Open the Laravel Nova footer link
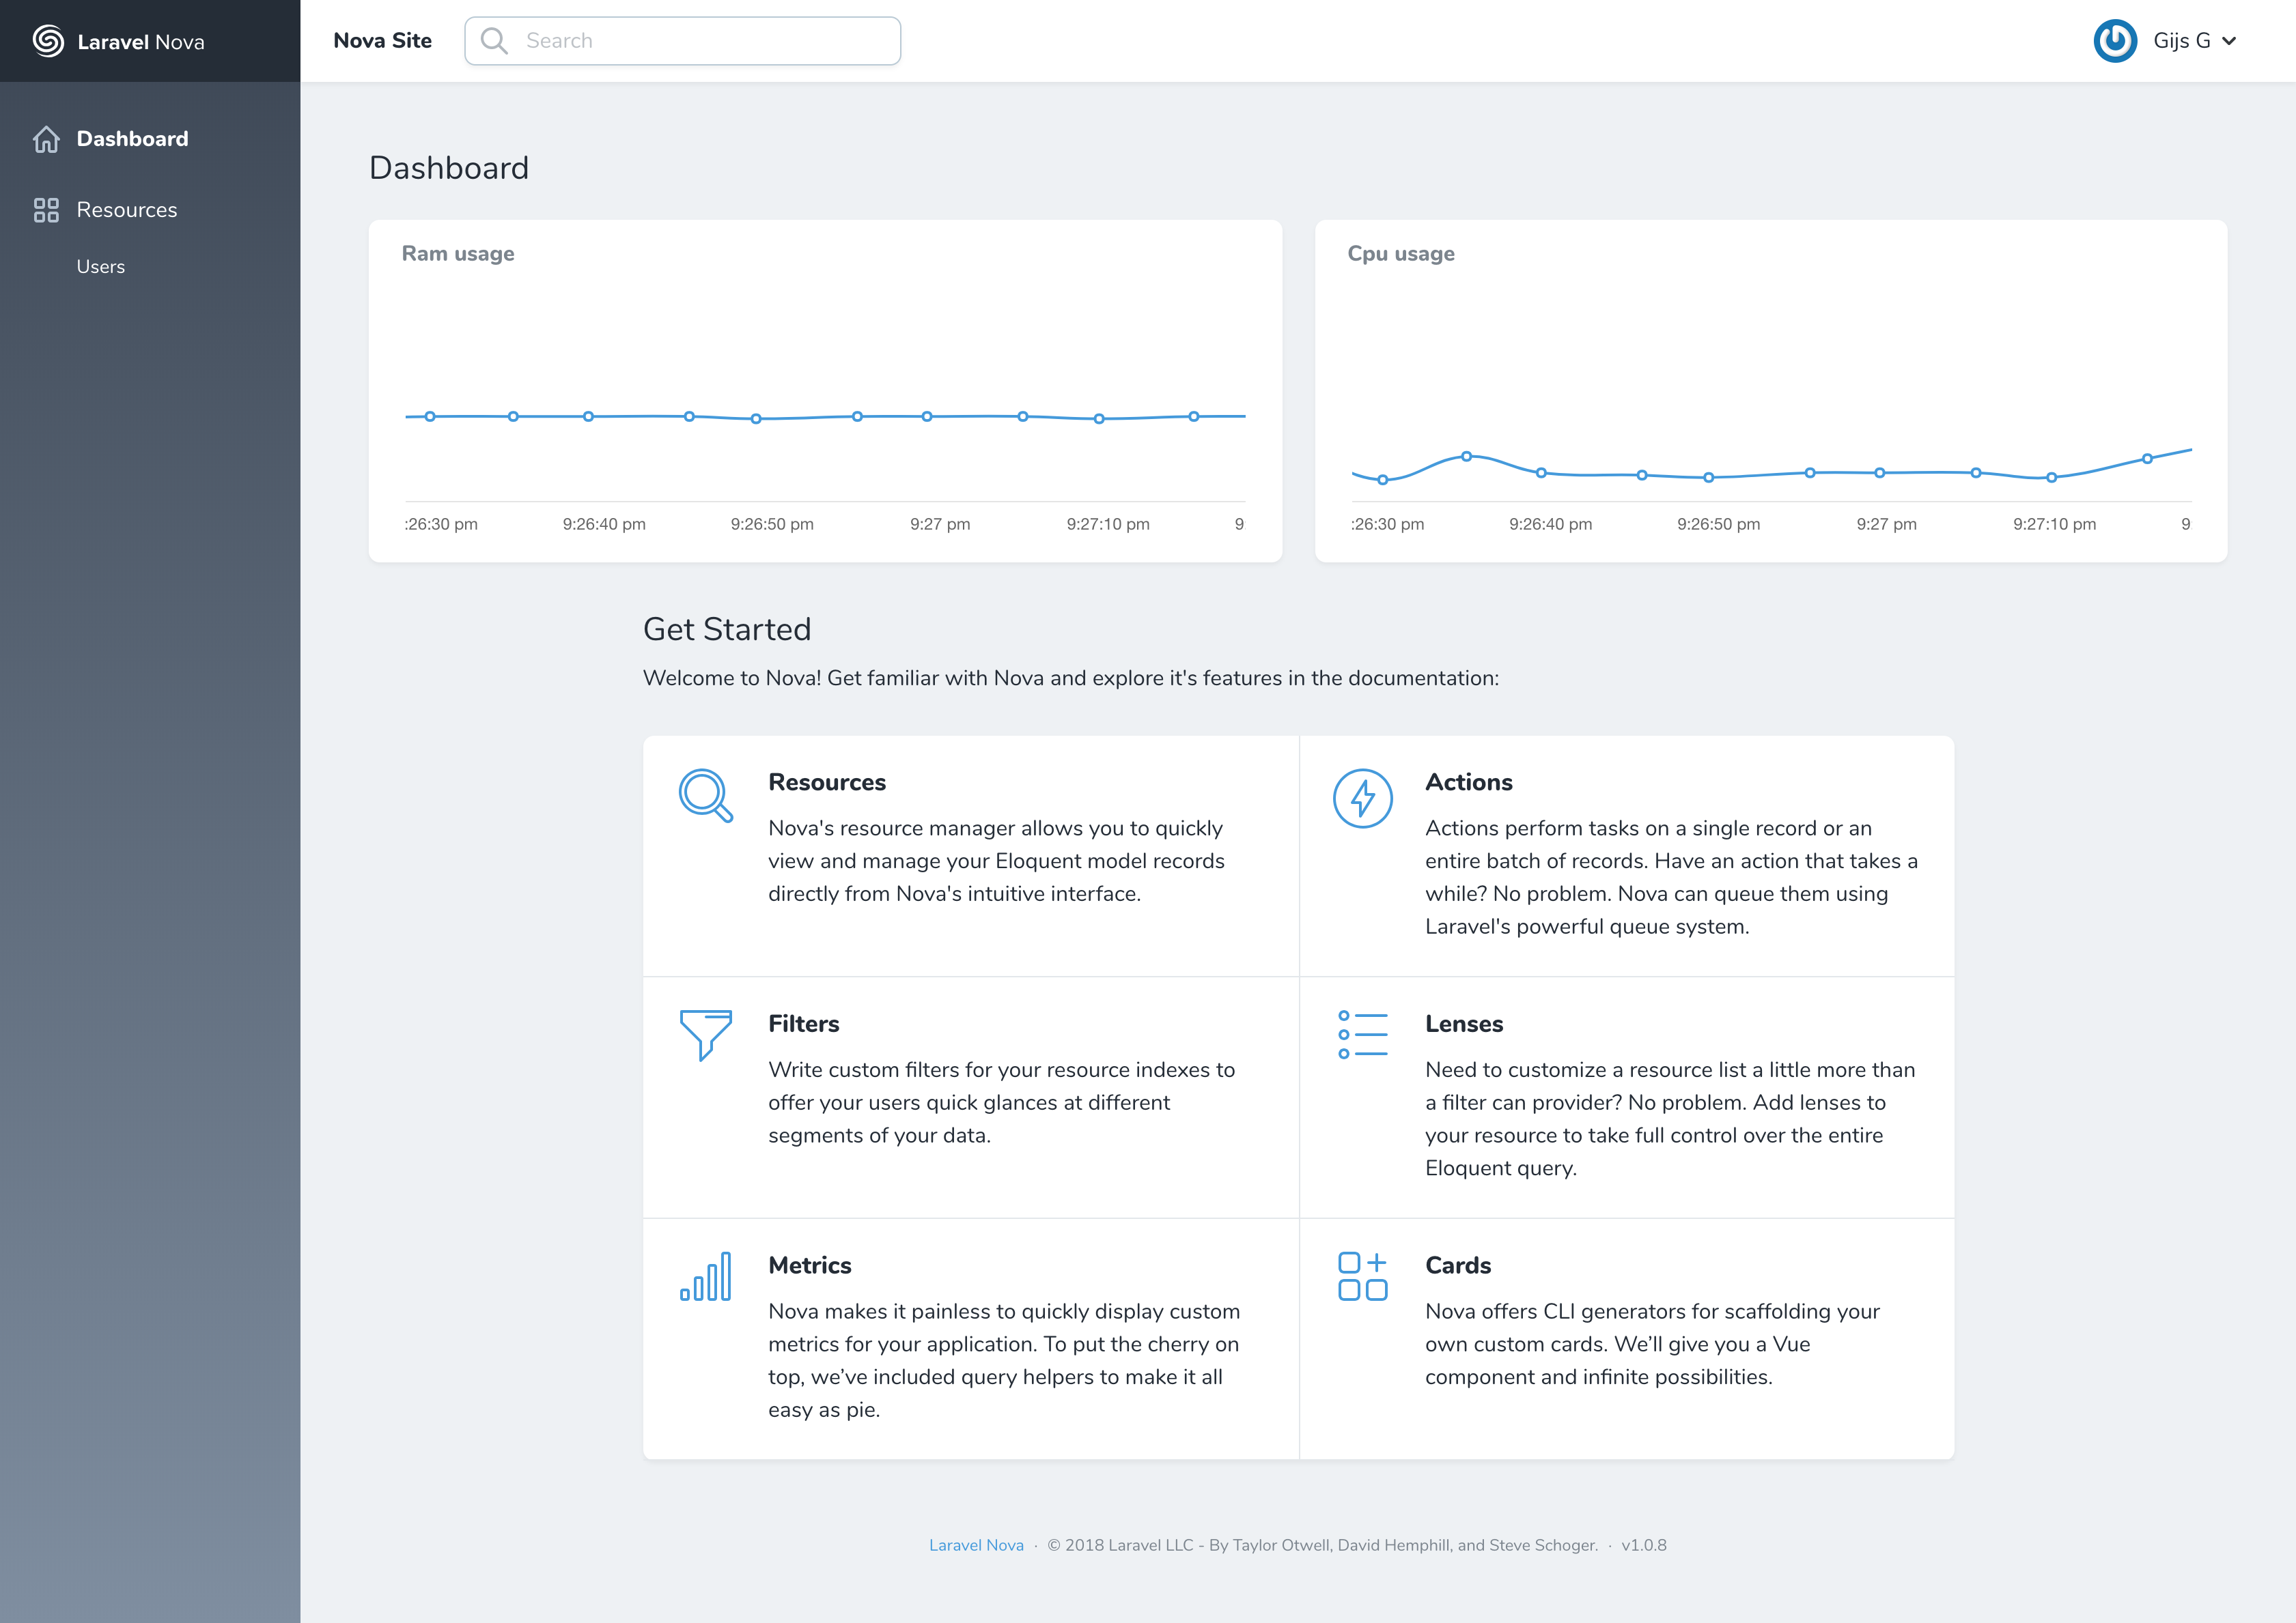Viewport: 2296px width, 1623px height. coord(976,1545)
